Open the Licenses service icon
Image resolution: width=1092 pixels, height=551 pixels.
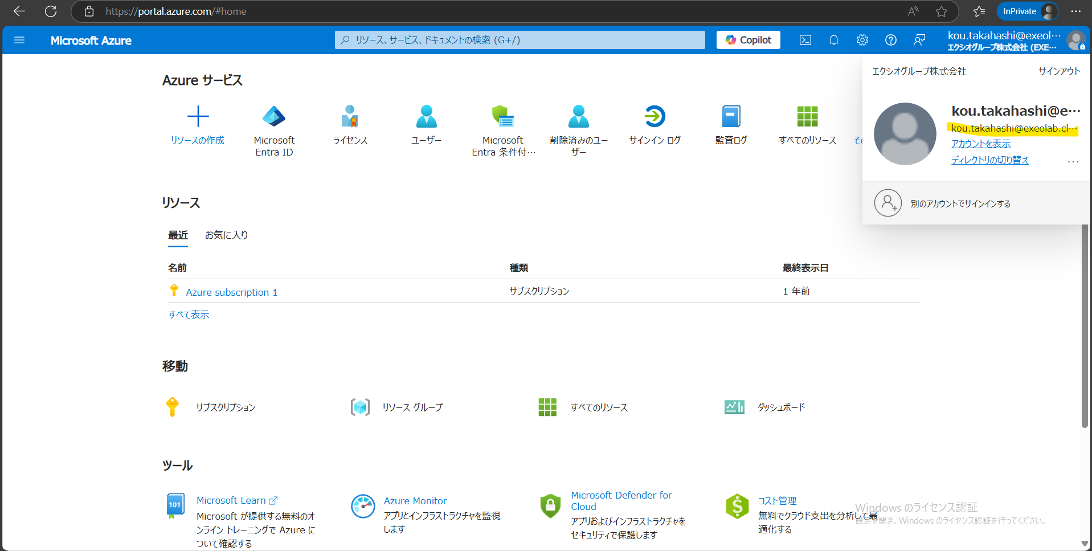click(x=350, y=117)
